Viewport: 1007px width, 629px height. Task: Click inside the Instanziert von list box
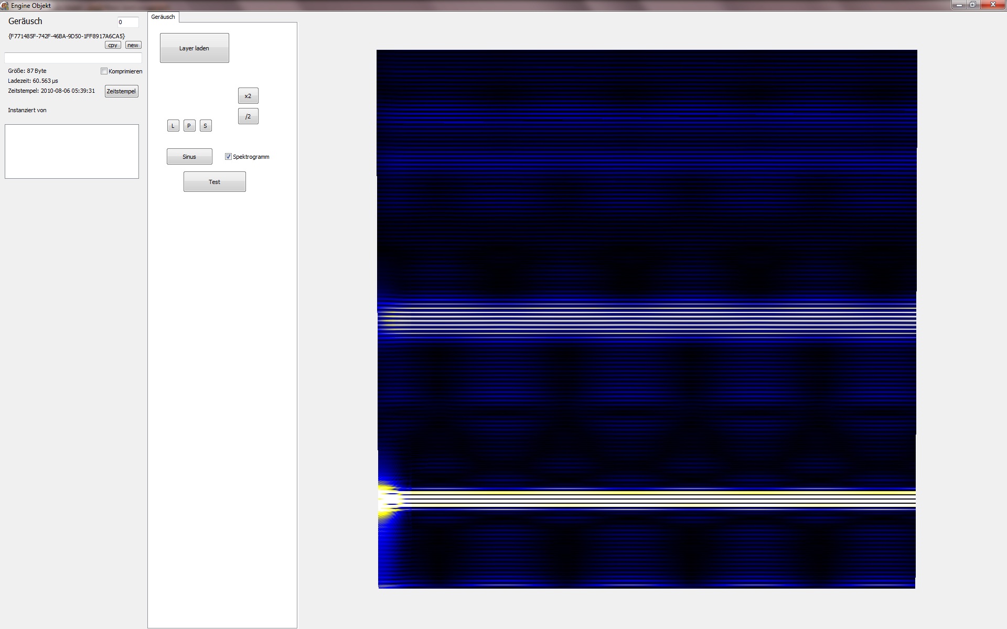72,151
